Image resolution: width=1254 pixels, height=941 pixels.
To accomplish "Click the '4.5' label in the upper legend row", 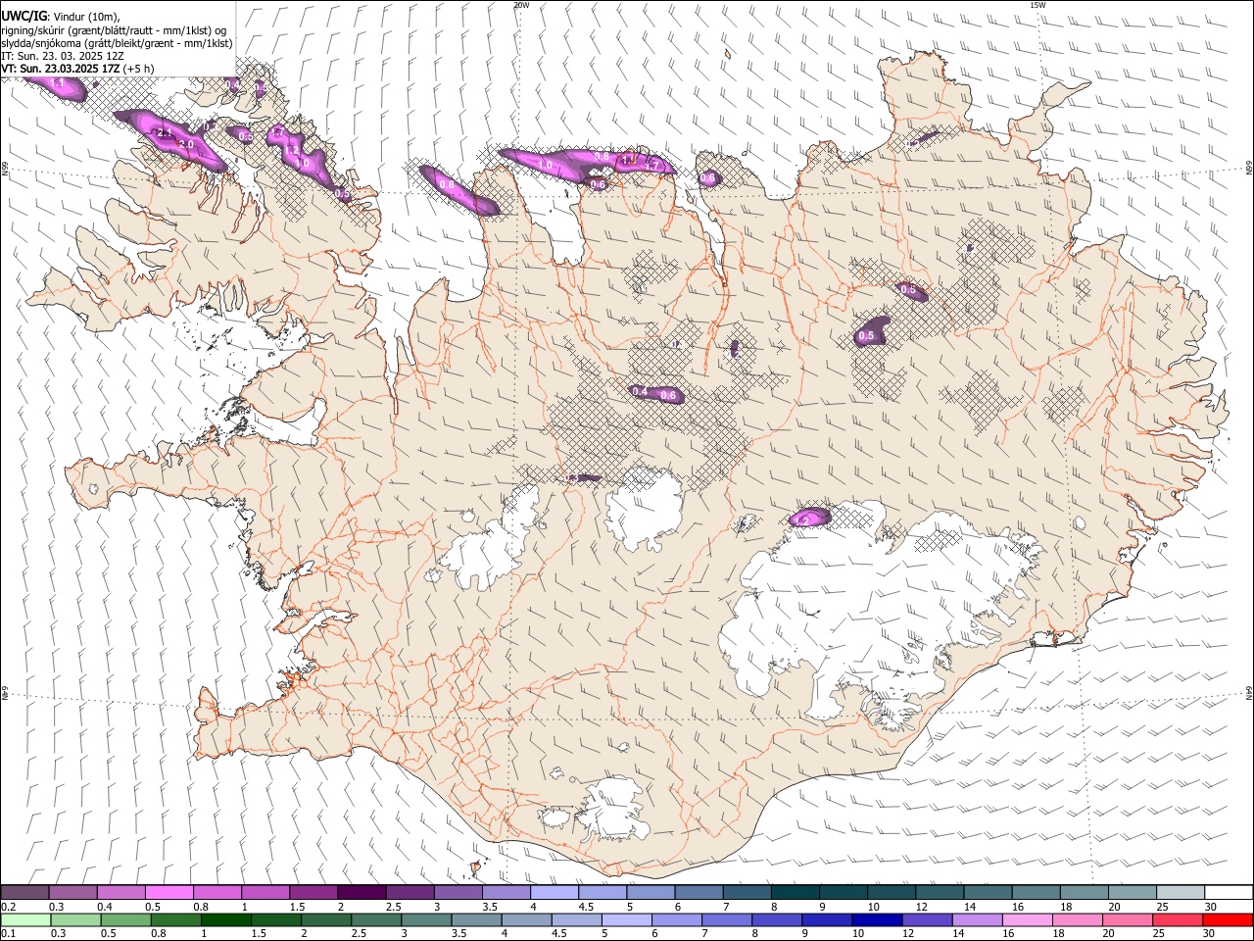I will [586, 907].
